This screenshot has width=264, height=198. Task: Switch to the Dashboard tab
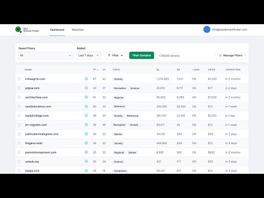(x=57, y=30)
